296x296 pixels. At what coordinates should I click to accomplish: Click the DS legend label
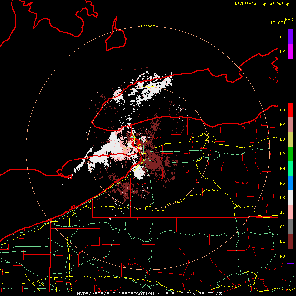[x=282, y=197]
